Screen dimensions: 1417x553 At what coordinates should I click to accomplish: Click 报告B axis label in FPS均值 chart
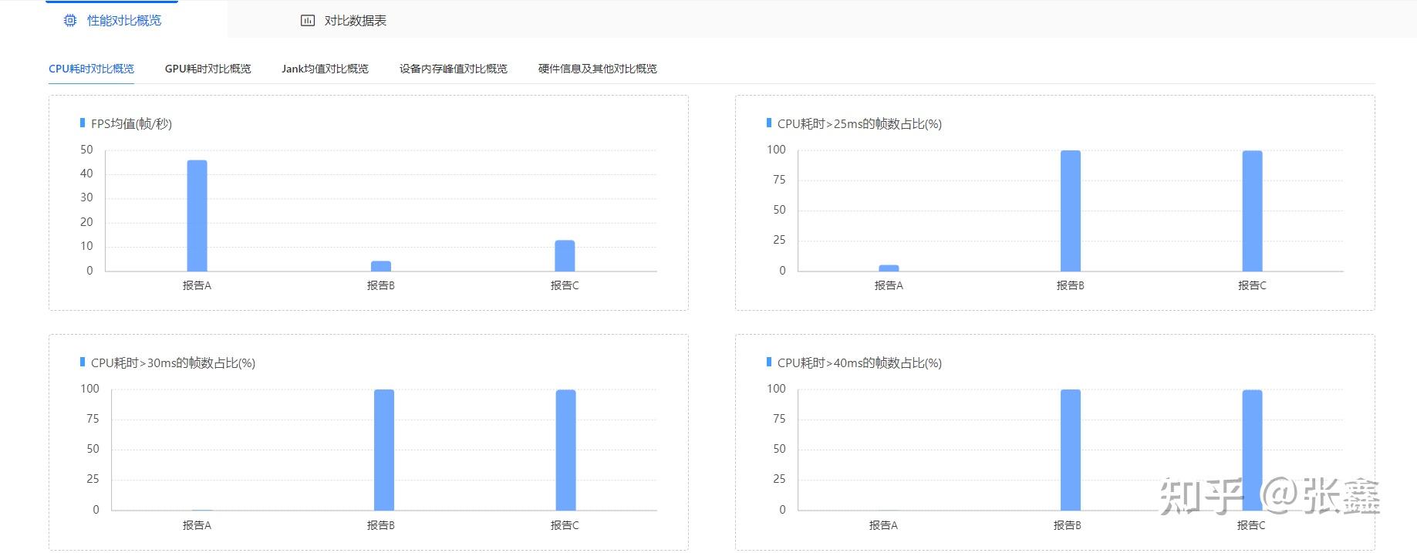point(381,285)
